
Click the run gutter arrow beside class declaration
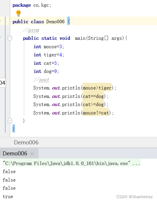(x=1, y=21)
